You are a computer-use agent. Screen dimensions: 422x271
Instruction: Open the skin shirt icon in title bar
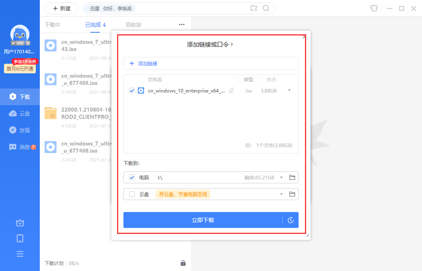click(x=373, y=8)
